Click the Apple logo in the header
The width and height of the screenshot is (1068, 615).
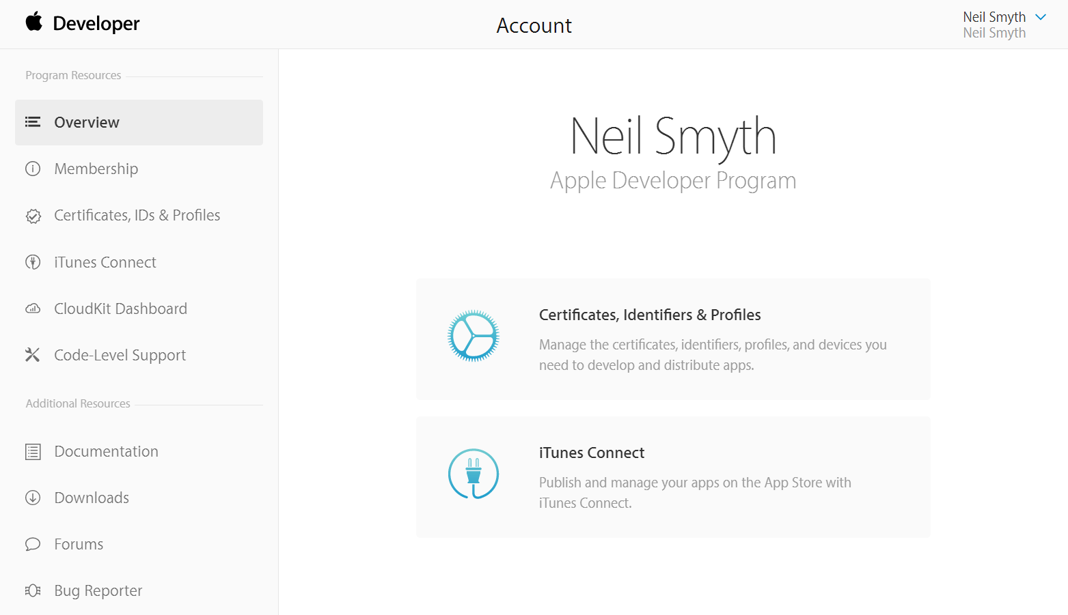pos(33,23)
